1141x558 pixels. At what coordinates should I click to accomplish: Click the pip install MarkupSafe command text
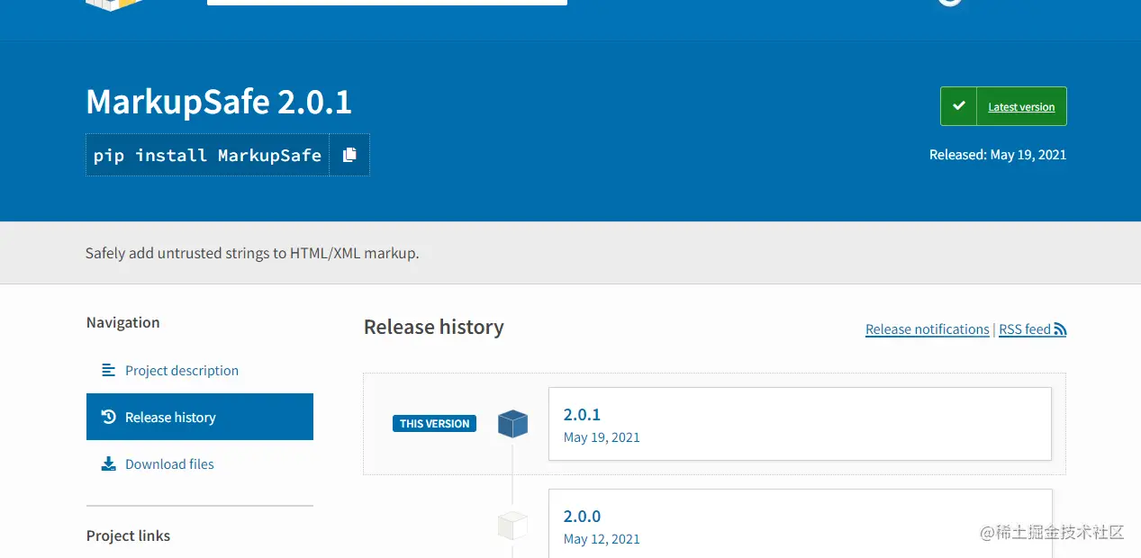click(207, 155)
